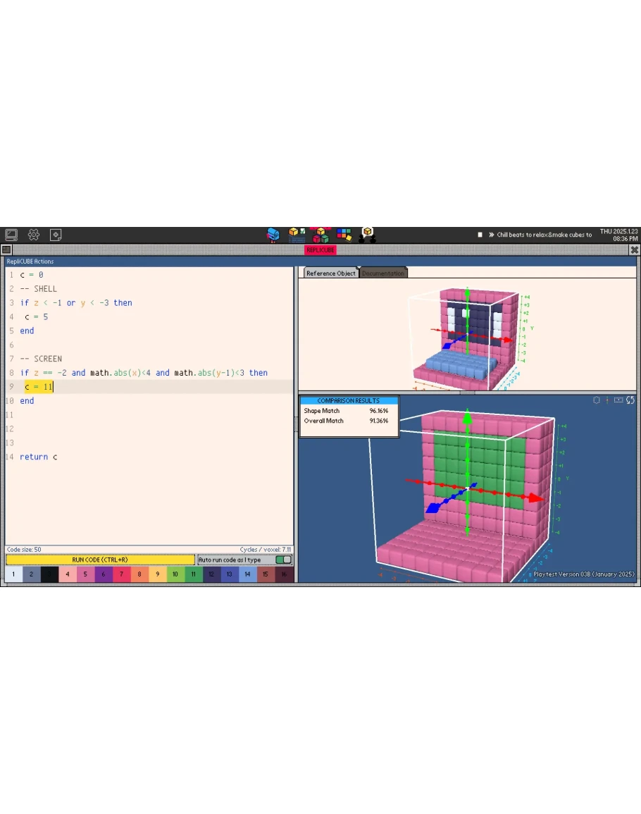
Task: Toggle the Auto run code switch
Action: click(x=283, y=560)
